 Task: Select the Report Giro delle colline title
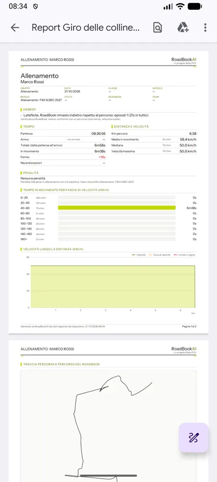click(x=85, y=27)
